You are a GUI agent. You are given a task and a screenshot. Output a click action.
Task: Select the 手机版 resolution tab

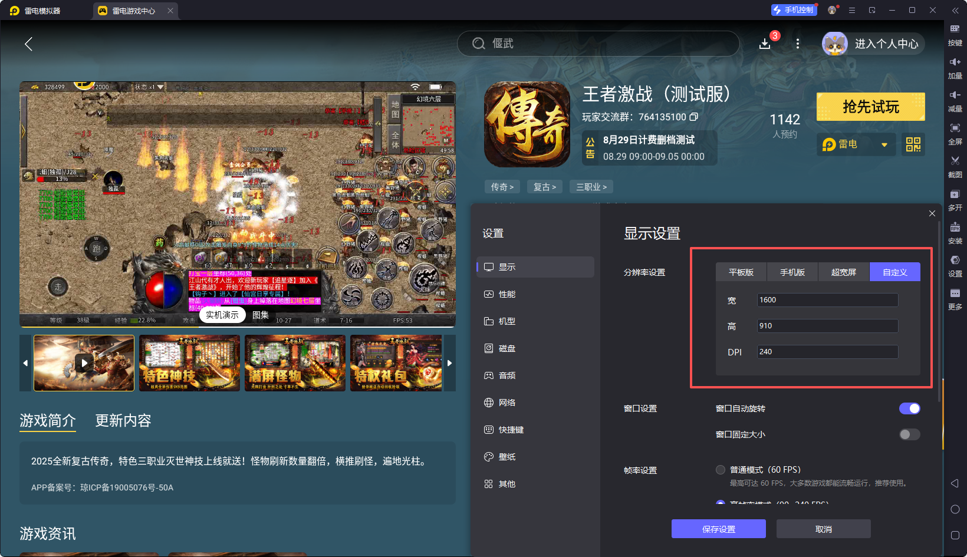[x=792, y=272]
